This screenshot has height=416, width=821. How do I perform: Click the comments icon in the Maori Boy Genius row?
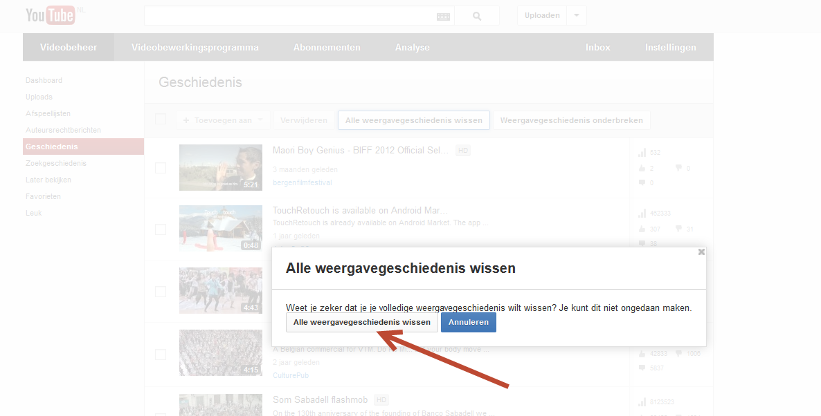(642, 183)
